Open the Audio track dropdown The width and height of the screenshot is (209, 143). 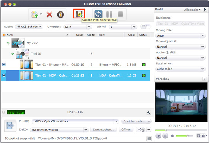(28, 27)
